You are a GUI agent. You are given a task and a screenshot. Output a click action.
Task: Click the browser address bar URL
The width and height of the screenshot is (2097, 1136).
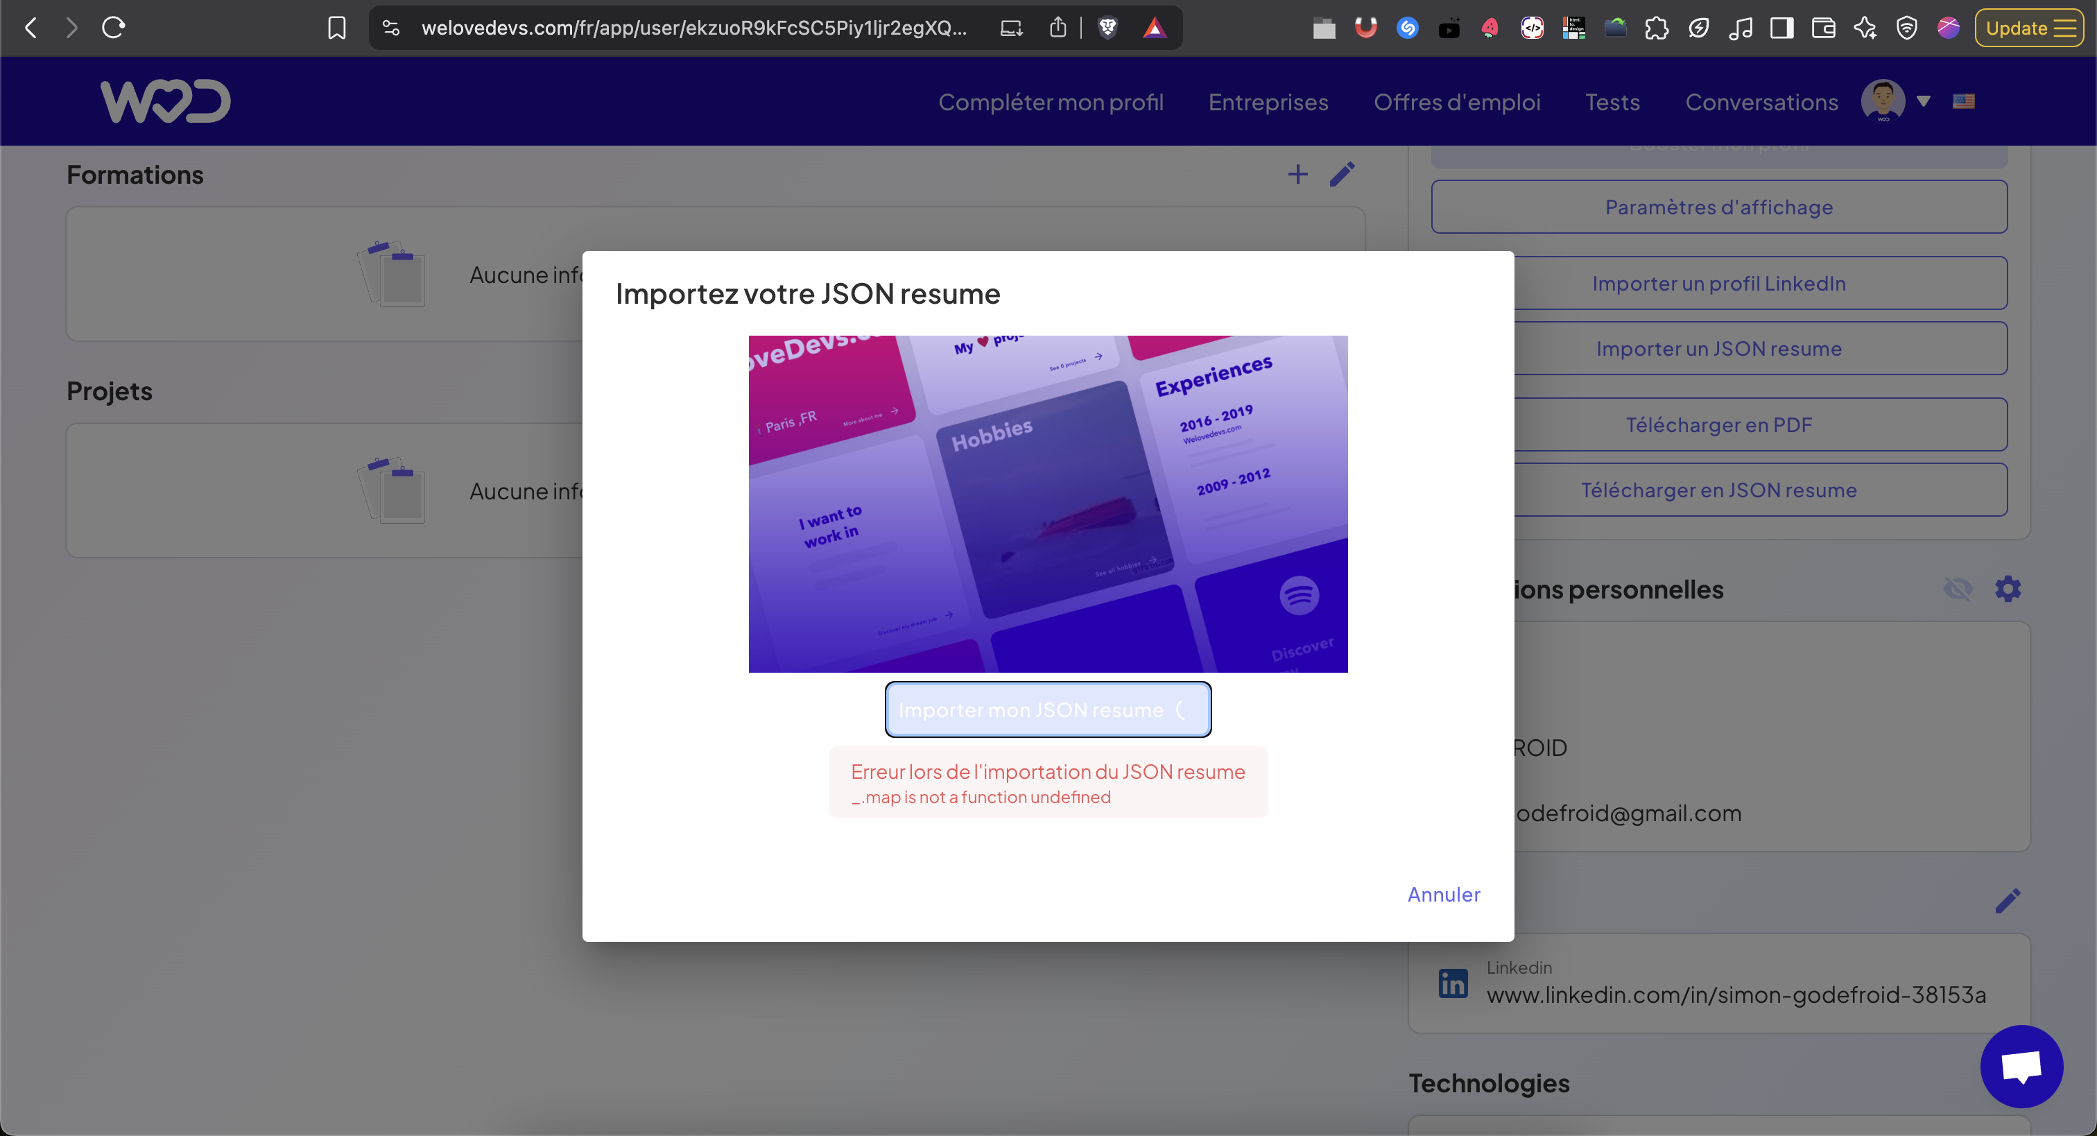pyautogui.click(x=693, y=28)
